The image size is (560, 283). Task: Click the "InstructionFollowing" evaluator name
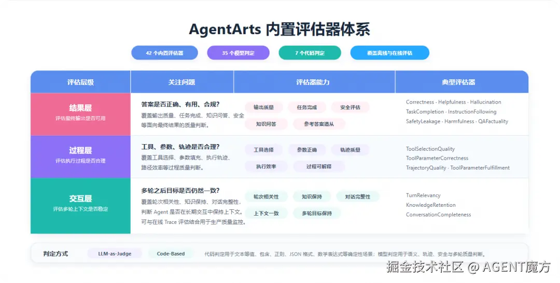click(x=472, y=112)
